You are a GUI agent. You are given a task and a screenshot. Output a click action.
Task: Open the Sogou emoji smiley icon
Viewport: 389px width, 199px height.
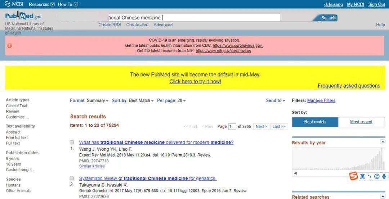tap(377, 176)
